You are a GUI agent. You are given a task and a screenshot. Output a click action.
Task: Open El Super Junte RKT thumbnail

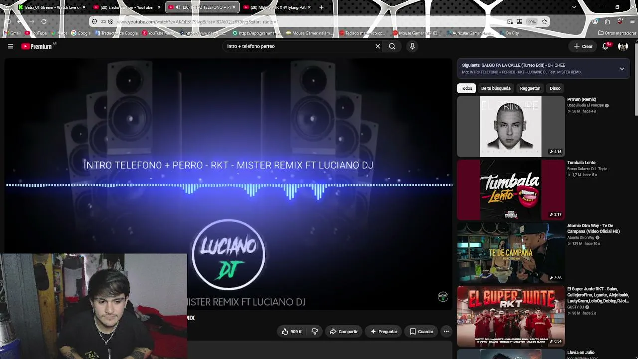(511, 316)
